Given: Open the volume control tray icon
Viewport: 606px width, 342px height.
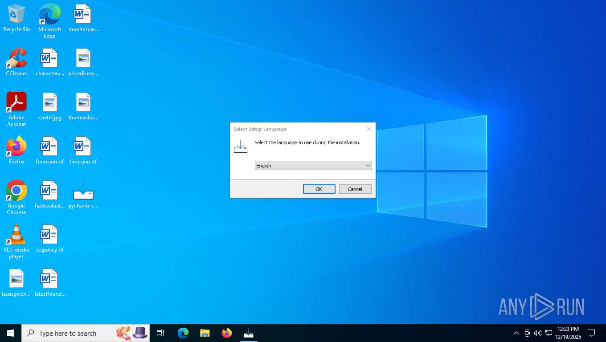Looking at the screenshot, I should 538,333.
